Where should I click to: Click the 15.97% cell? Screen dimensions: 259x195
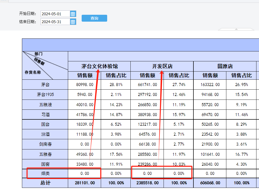[x=179, y=114]
